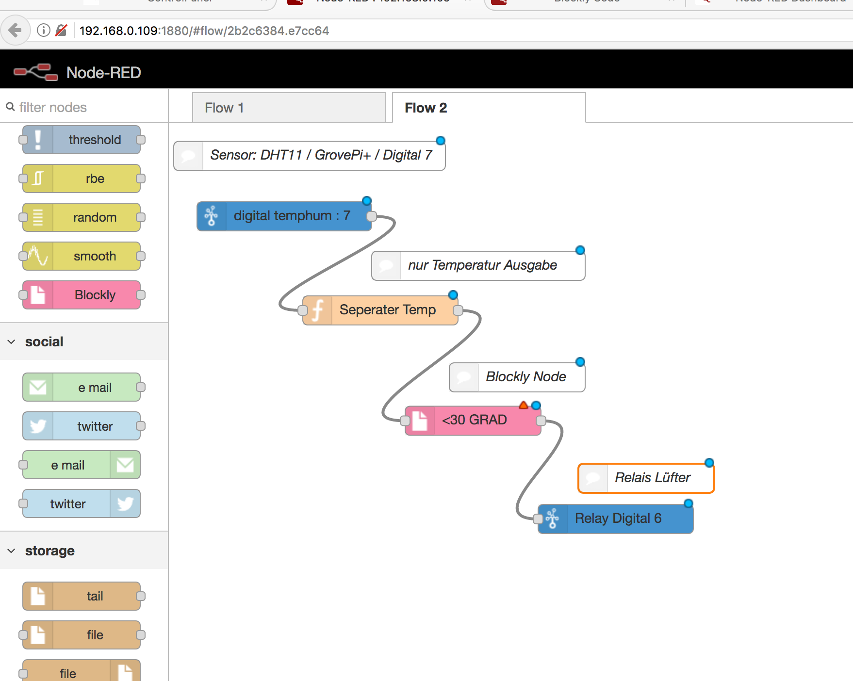Viewport: 853px width, 681px height.
Task: Click the Node-RED logo in header
Action: pyautogui.click(x=36, y=72)
